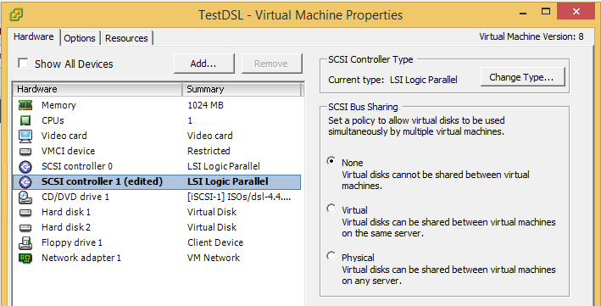Click the CD/DVD drive 1 icon

(x=25, y=198)
